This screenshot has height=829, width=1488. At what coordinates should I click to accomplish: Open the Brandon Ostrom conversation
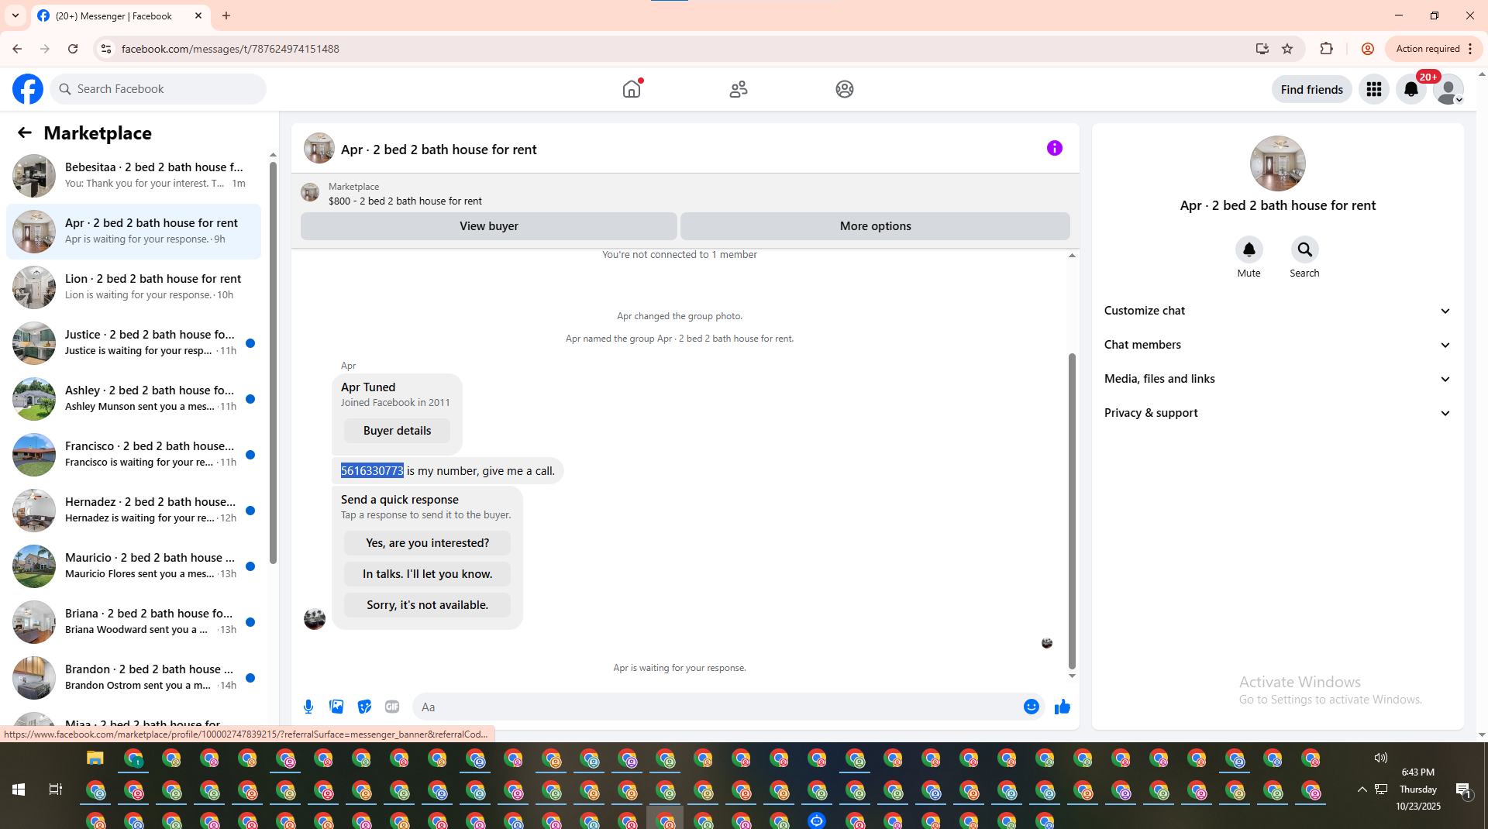[133, 678]
